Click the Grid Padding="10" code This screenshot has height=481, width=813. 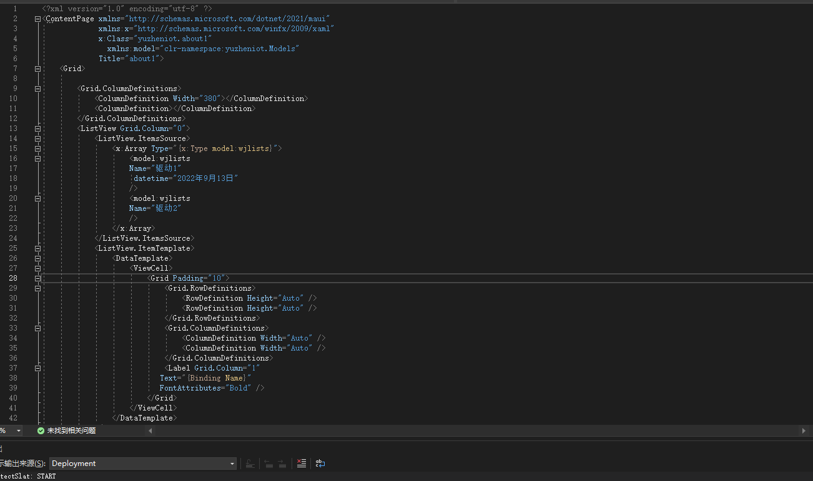pos(189,278)
